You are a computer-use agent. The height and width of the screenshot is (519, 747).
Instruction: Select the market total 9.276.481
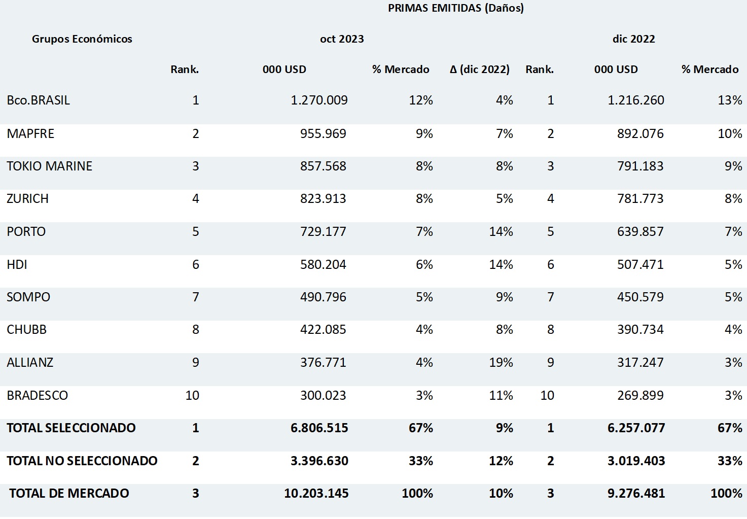click(x=636, y=494)
